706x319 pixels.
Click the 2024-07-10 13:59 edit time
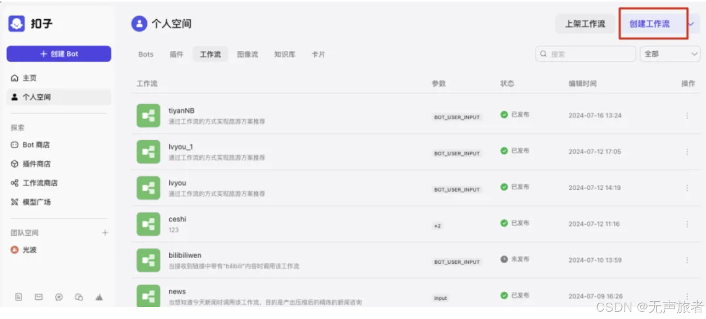[x=595, y=260]
